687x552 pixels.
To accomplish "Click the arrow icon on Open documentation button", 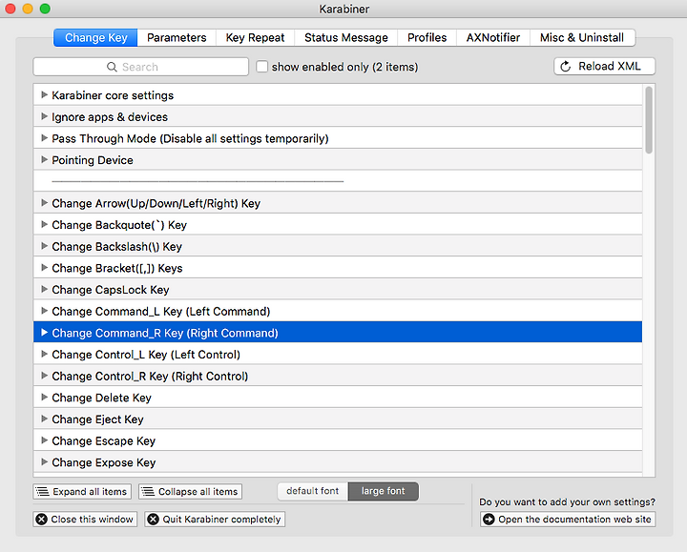I will (x=489, y=520).
